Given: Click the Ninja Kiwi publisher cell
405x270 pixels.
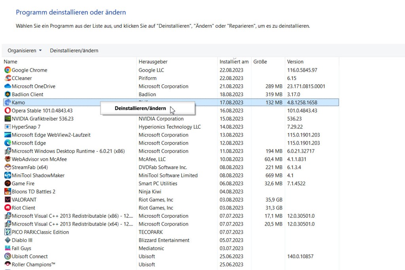Looking at the screenshot, I should pyautogui.click(x=150, y=192).
